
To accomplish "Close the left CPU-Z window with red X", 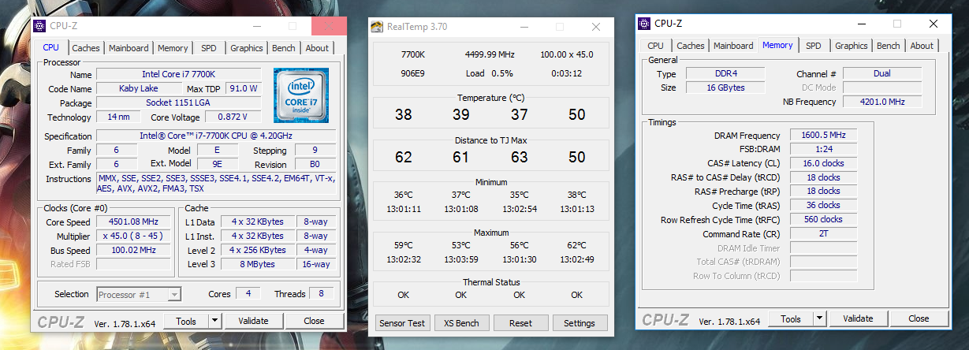I will pos(328,26).
